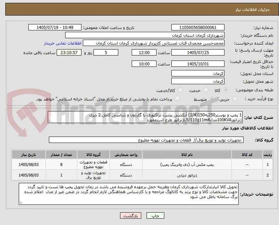Click resize handle of the buyer notes area
The height and width of the screenshot is (225, 279).
[21, 203]
